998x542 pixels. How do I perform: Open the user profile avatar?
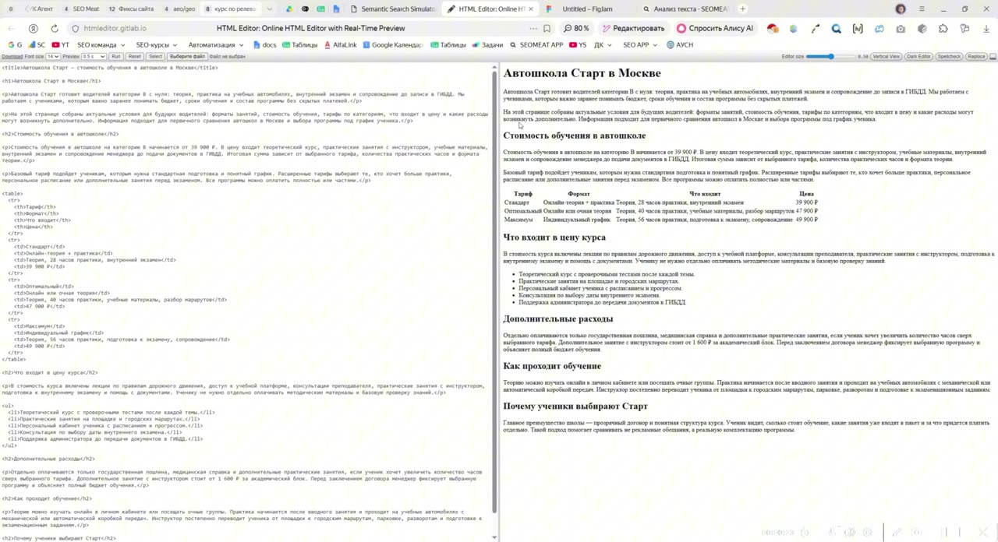coord(901,9)
